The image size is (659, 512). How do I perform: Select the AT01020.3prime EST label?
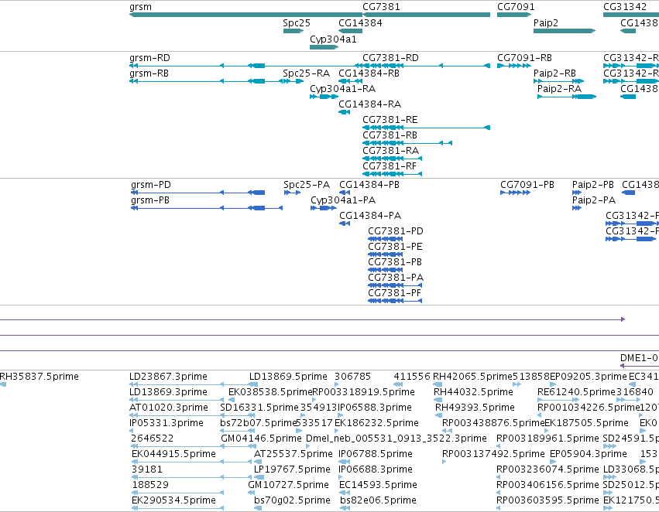(169, 408)
